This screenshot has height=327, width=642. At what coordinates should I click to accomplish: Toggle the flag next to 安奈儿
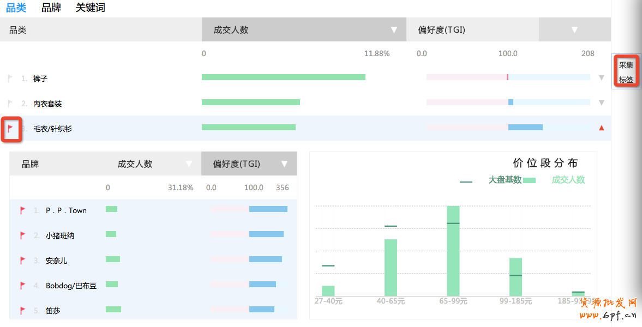point(23,261)
